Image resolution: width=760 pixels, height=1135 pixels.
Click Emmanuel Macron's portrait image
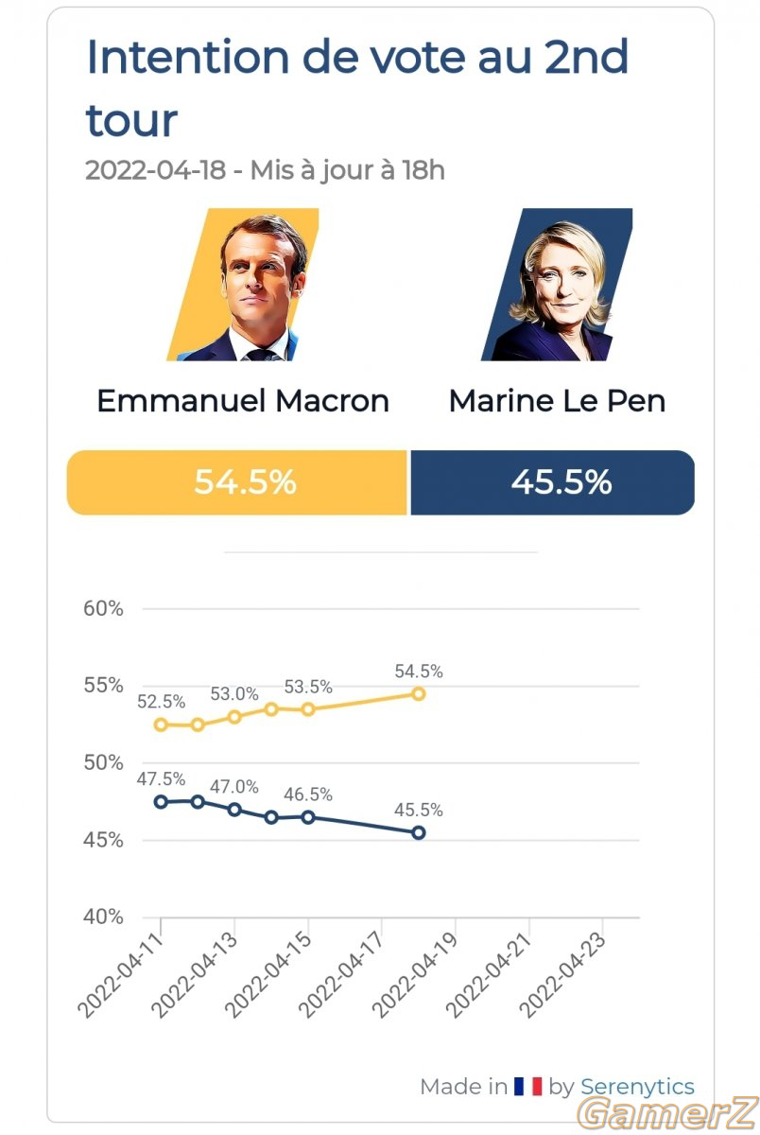(x=243, y=285)
